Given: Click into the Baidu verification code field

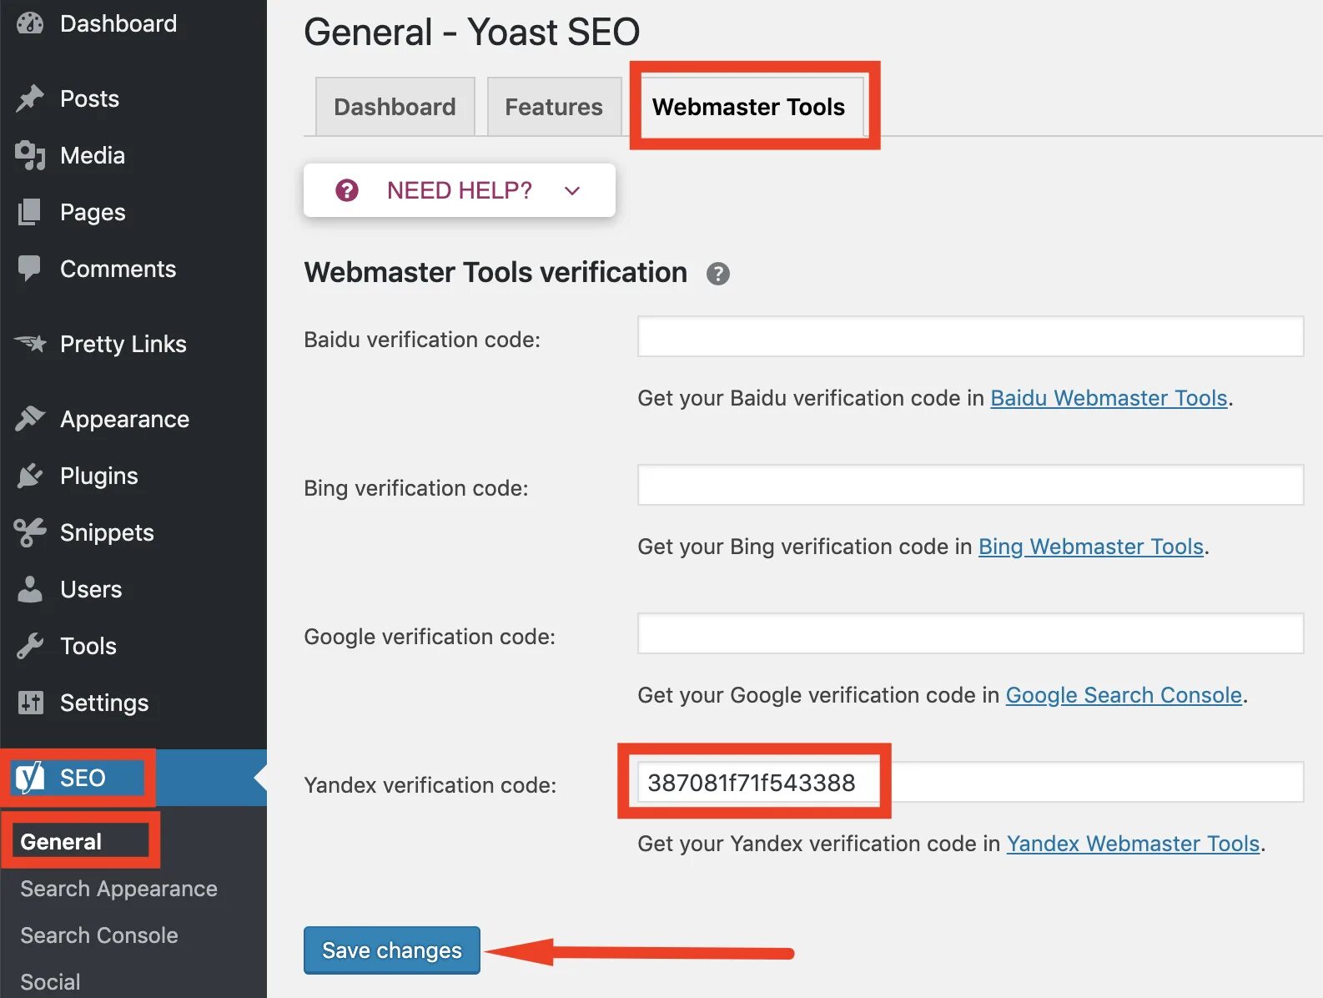Looking at the screenshot, I should pos(970,336).
